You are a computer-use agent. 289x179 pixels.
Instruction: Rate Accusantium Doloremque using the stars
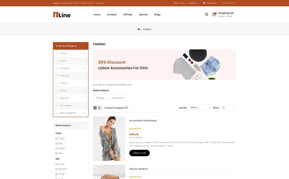(x=135, y=129)
